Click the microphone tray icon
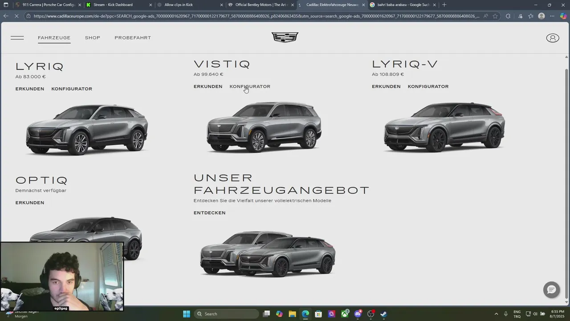This screenshot has height=321, width=570. click(506, 314)
